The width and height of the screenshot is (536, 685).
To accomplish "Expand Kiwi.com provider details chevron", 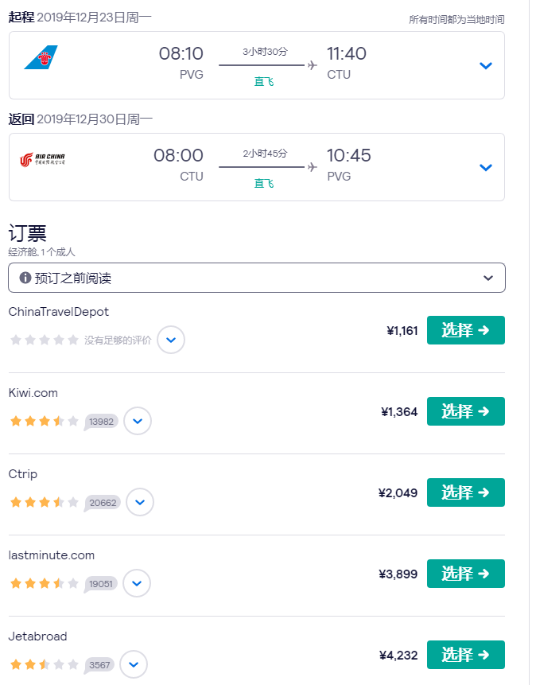I will coord(138,421).
